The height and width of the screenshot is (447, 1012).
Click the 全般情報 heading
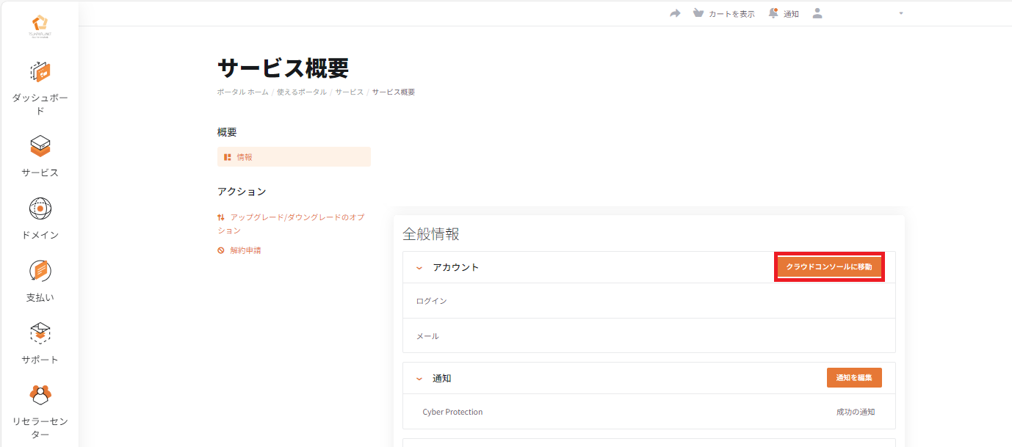[431, 234]
